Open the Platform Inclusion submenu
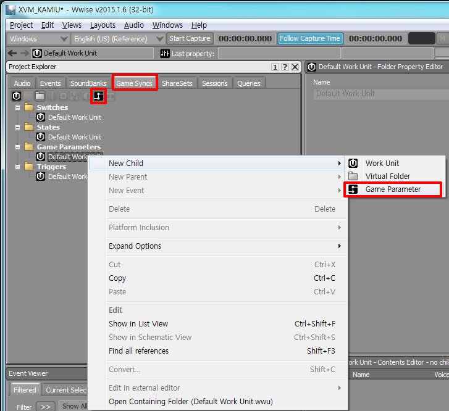The image size is (449, 411). coord(217,228)
